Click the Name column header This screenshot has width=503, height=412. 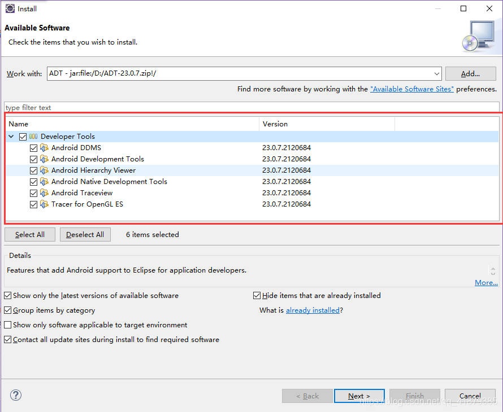[x=132, y=124]
